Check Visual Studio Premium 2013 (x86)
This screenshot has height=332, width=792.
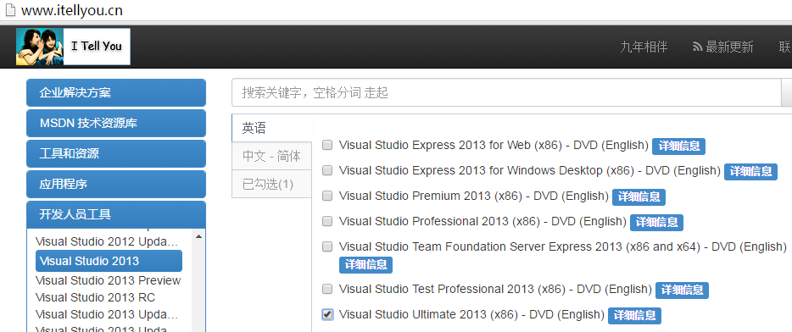[x=327, y=196]
